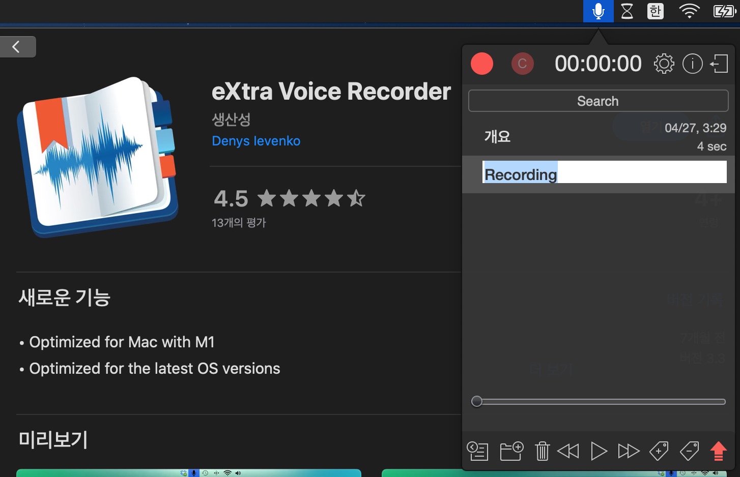Image resolution: width=740 pixels, height=477 pixels.
Task: Click the eXtra Voice Recorder app icon
Action: (x=98, y=157)
